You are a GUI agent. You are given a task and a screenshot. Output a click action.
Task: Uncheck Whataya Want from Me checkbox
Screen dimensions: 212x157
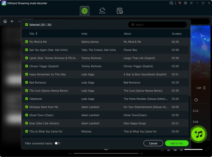click(26, 107)
